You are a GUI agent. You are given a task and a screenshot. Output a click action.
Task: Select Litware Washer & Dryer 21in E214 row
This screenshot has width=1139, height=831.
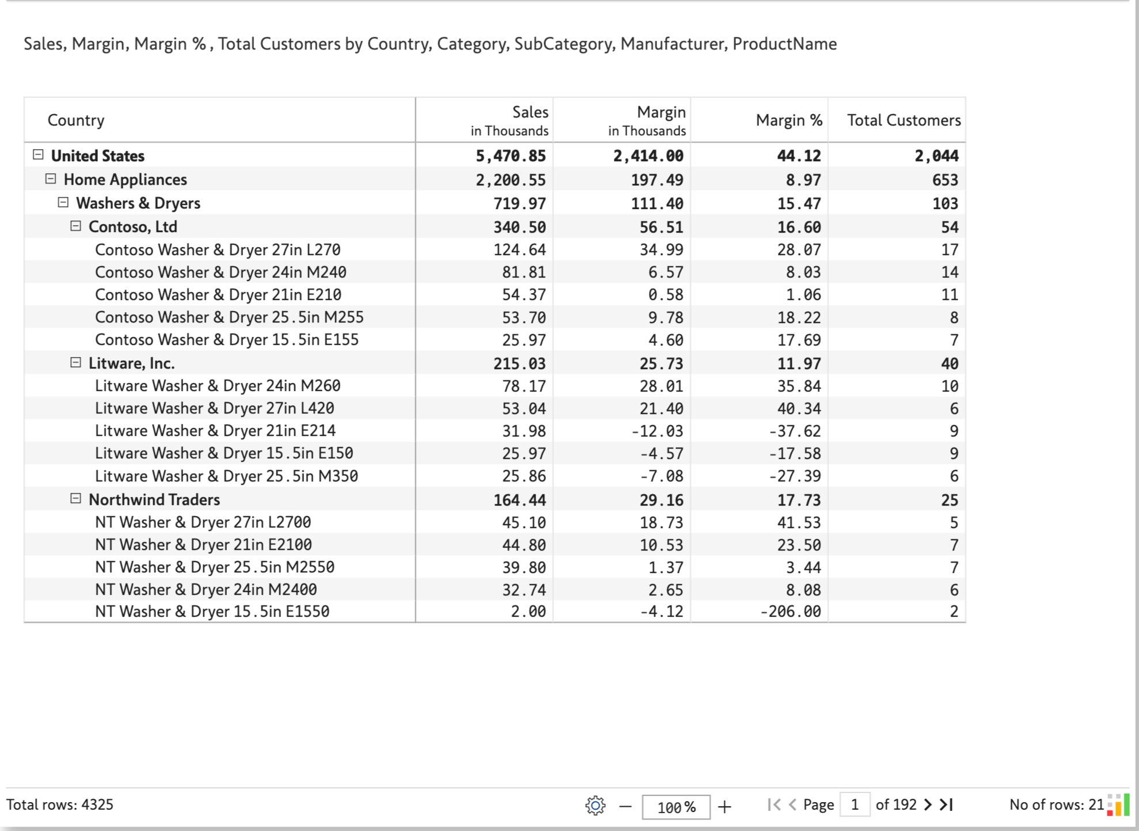(x=495, y=430)
